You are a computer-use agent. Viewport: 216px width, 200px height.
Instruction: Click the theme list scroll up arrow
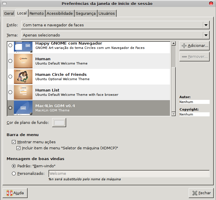tap(174, 43)
